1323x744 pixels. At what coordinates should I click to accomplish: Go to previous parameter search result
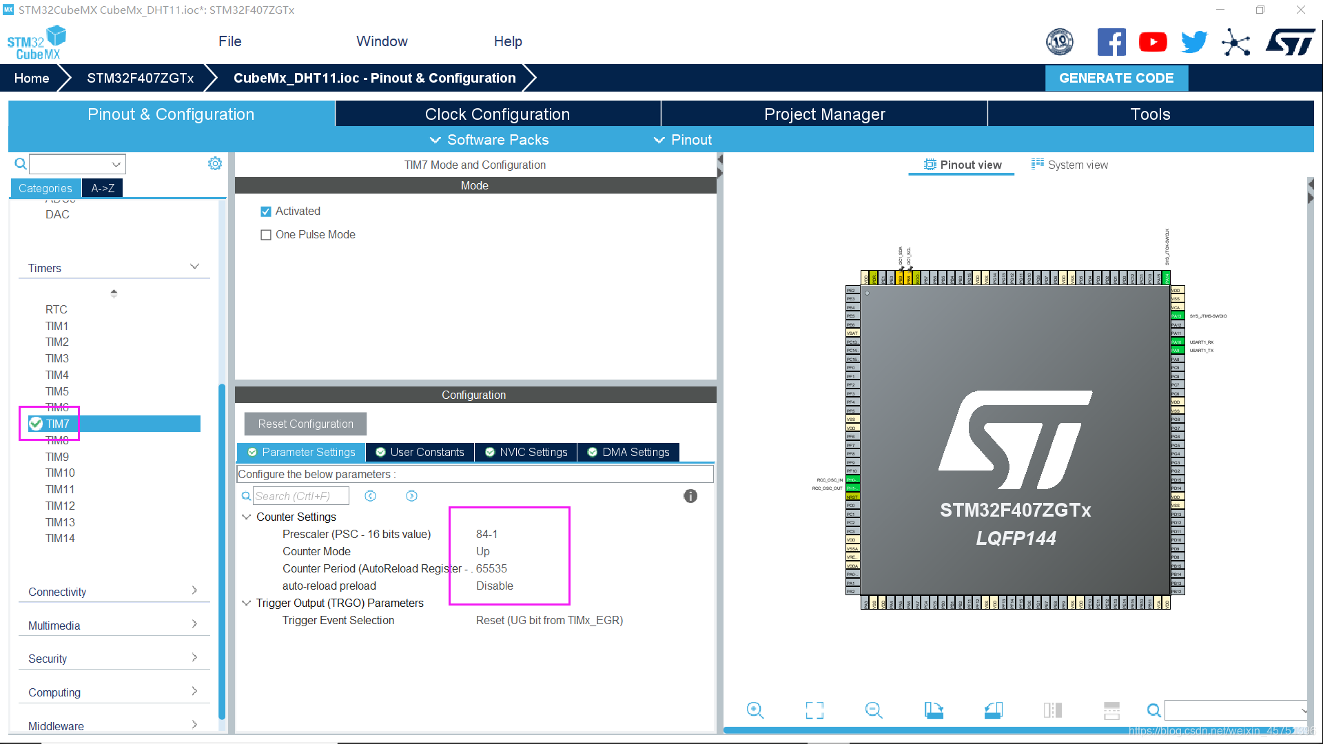pyautogui.click(x=370, y=496)
